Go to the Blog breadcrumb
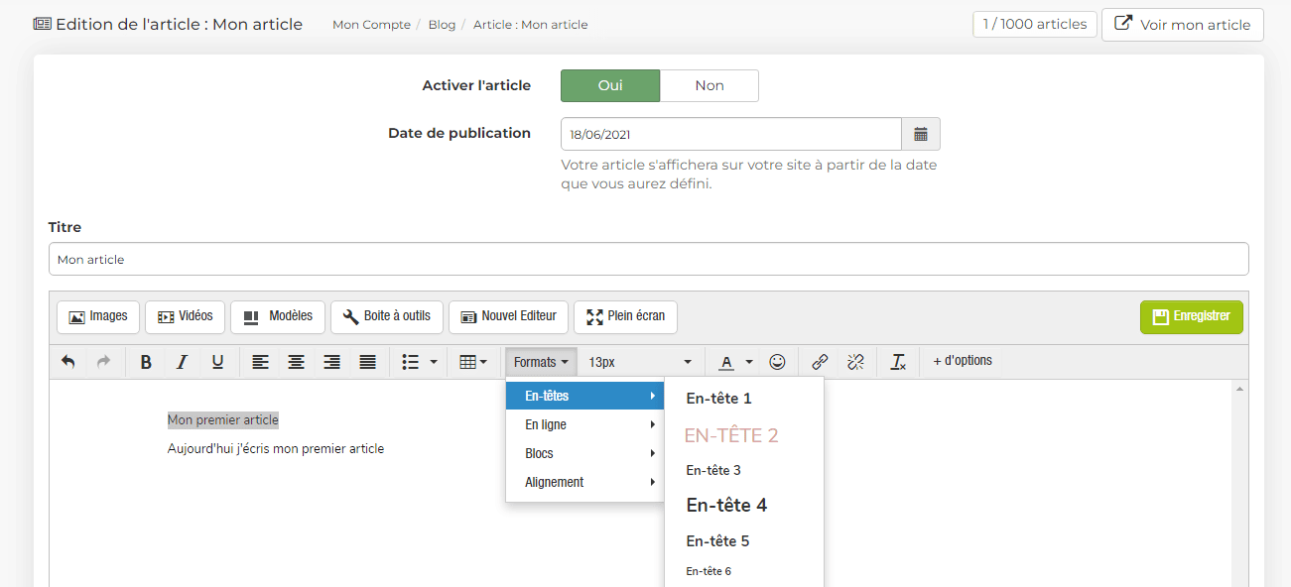 click(443, 25)
